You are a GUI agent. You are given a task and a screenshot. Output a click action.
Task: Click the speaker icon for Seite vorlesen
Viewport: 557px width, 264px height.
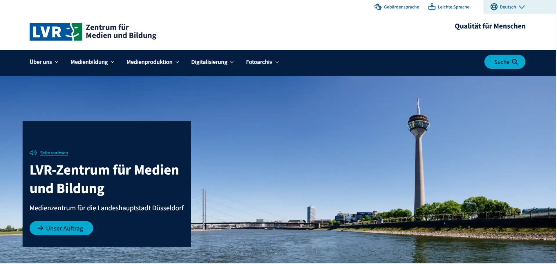click(x=33, y=153)
